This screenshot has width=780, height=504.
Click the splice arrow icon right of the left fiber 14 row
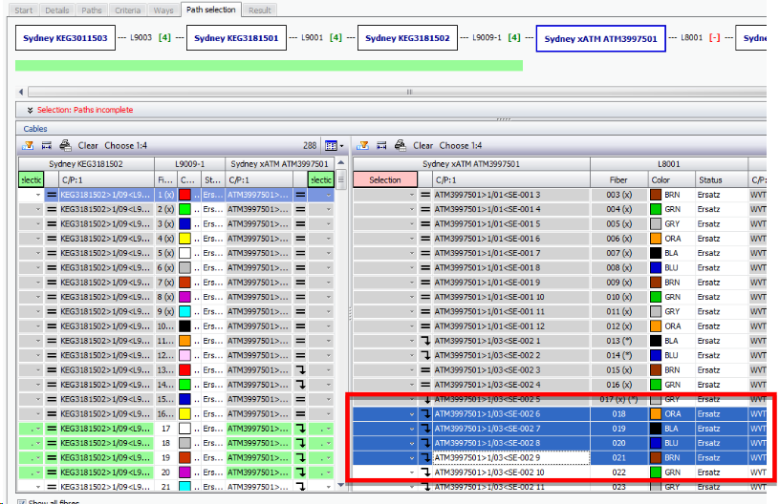click(x=300, y=385)
